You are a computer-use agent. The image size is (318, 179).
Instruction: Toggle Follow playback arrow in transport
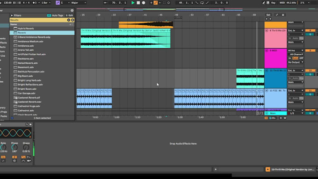pos(105,3)
